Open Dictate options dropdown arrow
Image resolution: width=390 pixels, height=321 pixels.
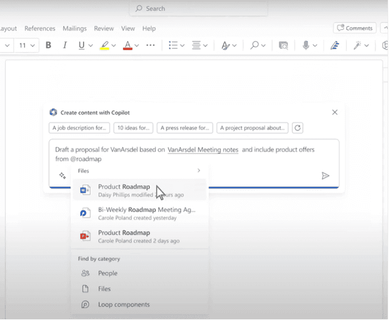coord(315,45)
